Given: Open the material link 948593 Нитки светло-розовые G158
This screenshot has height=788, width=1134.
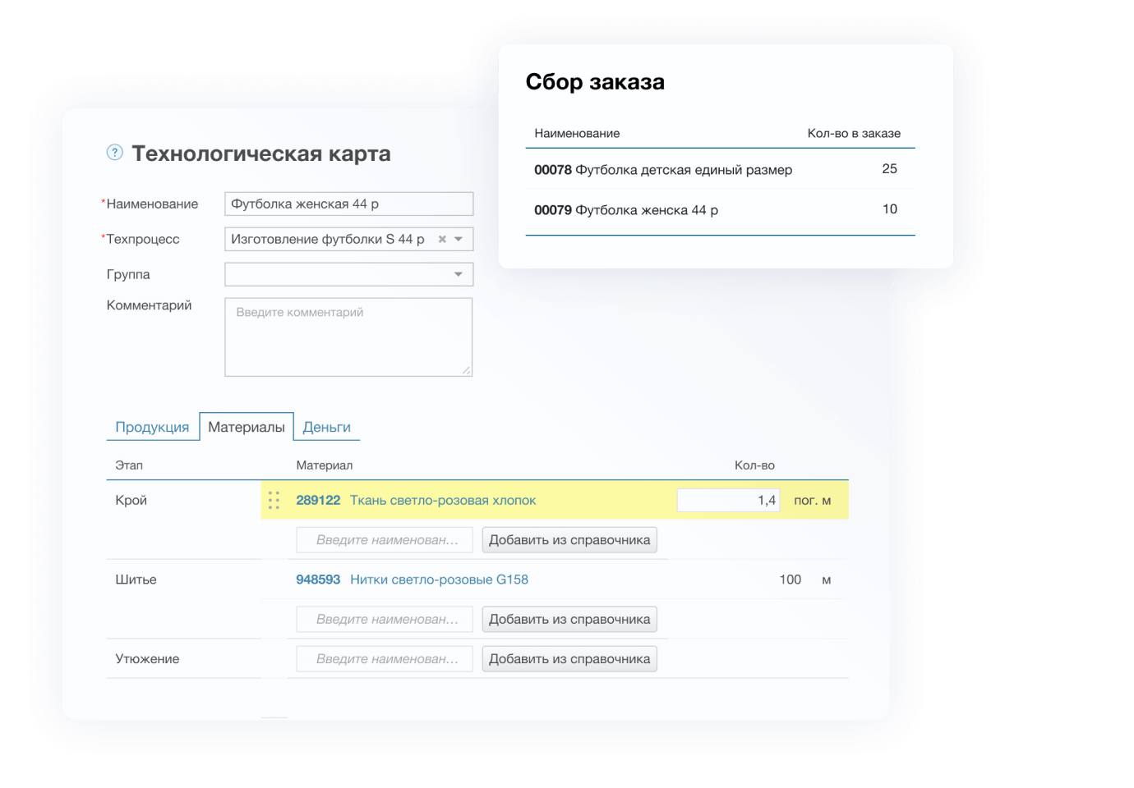Looking at the screenshot, I should pyautogui.click(x=412, y=580).
